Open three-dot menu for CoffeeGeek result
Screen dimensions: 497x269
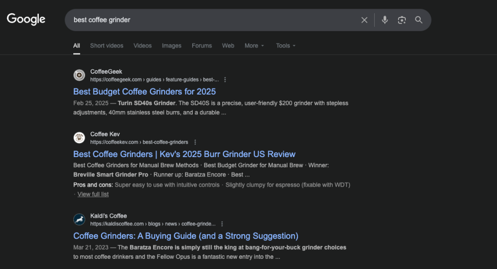[225, 79]
